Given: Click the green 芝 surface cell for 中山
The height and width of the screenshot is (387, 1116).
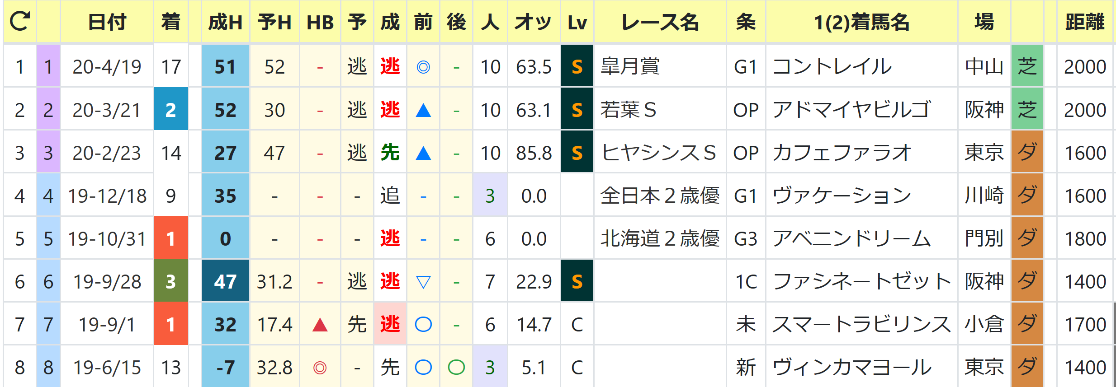Looking at the screenshot, I should pos(1027,67).
